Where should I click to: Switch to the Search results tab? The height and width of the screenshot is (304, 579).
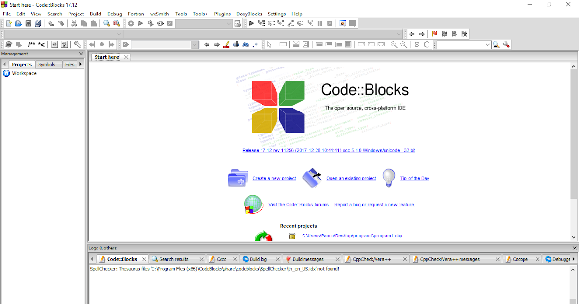click(174, 259)
